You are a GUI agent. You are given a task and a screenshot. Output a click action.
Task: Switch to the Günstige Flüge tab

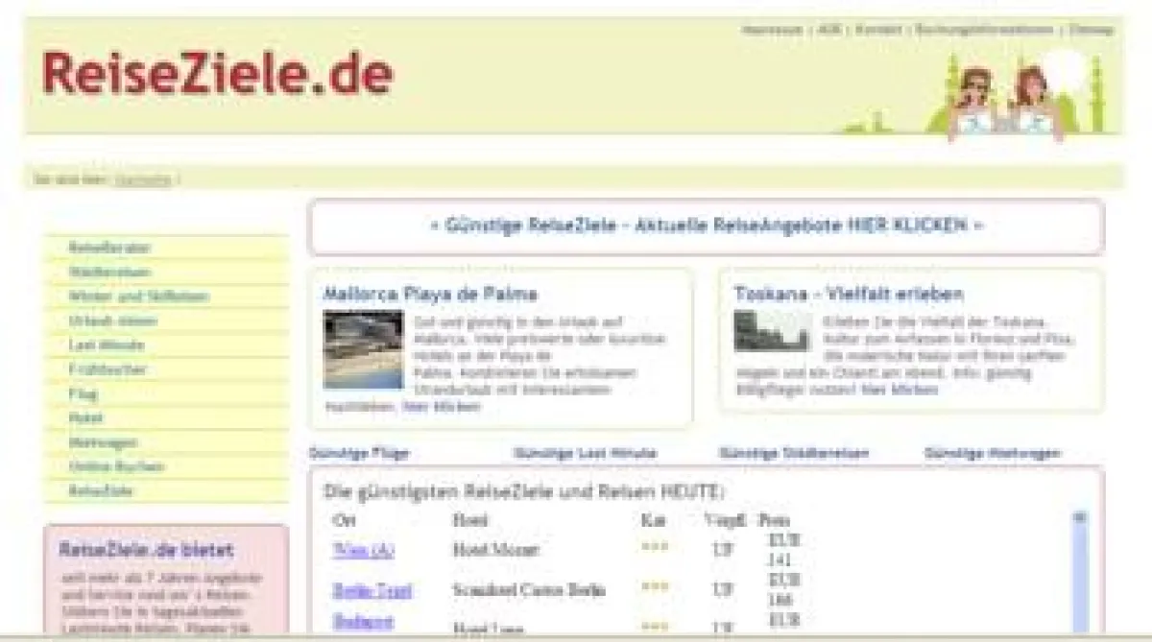[360, 453]
